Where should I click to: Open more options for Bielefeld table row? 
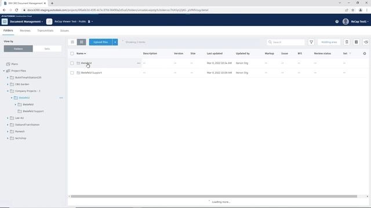click(139, 63)
